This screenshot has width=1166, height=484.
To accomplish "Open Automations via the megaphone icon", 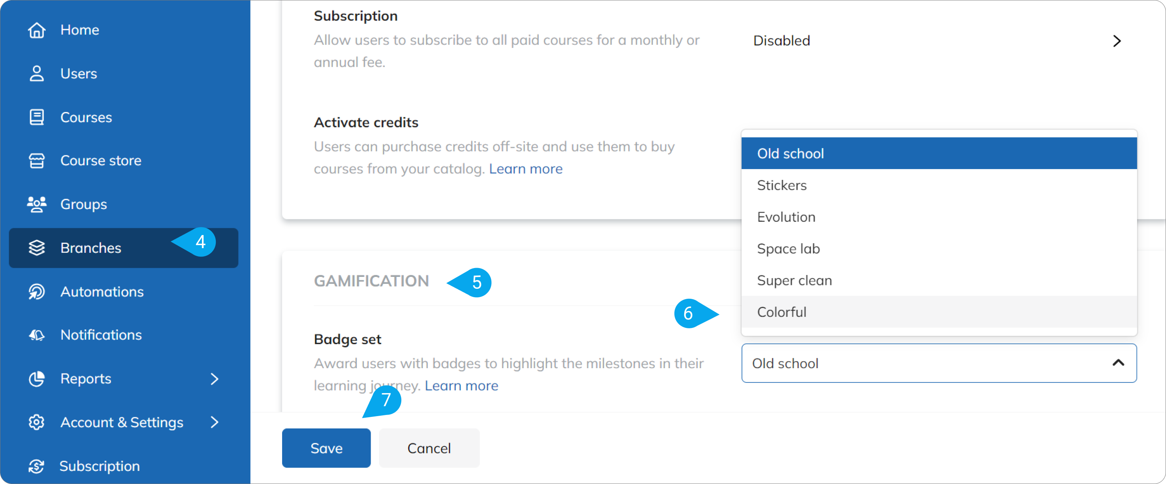I will tap(37, 291).
